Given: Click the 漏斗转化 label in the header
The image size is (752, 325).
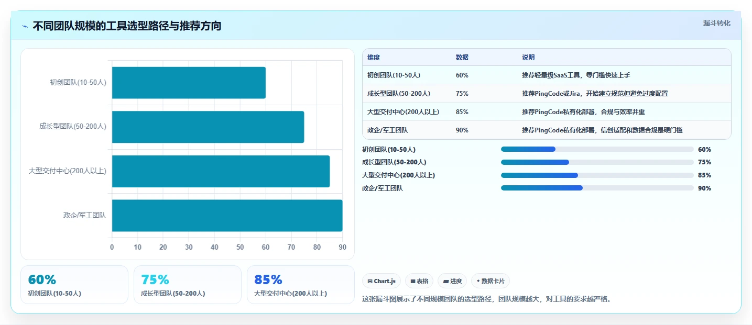Looking at the screenshot, I should pos(716,23).
